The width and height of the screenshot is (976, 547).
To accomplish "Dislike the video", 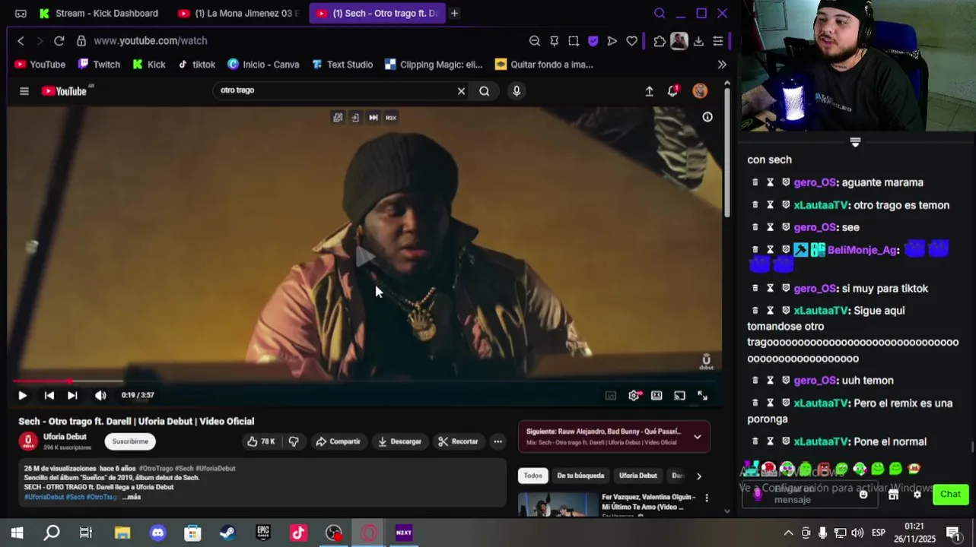I will (x=294, y=441).
